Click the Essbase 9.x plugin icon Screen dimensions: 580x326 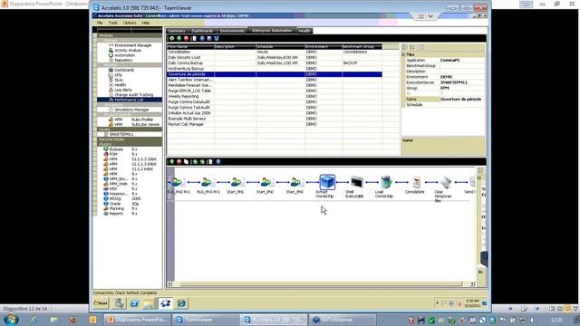pyautogui.click(x=106, y=149)
